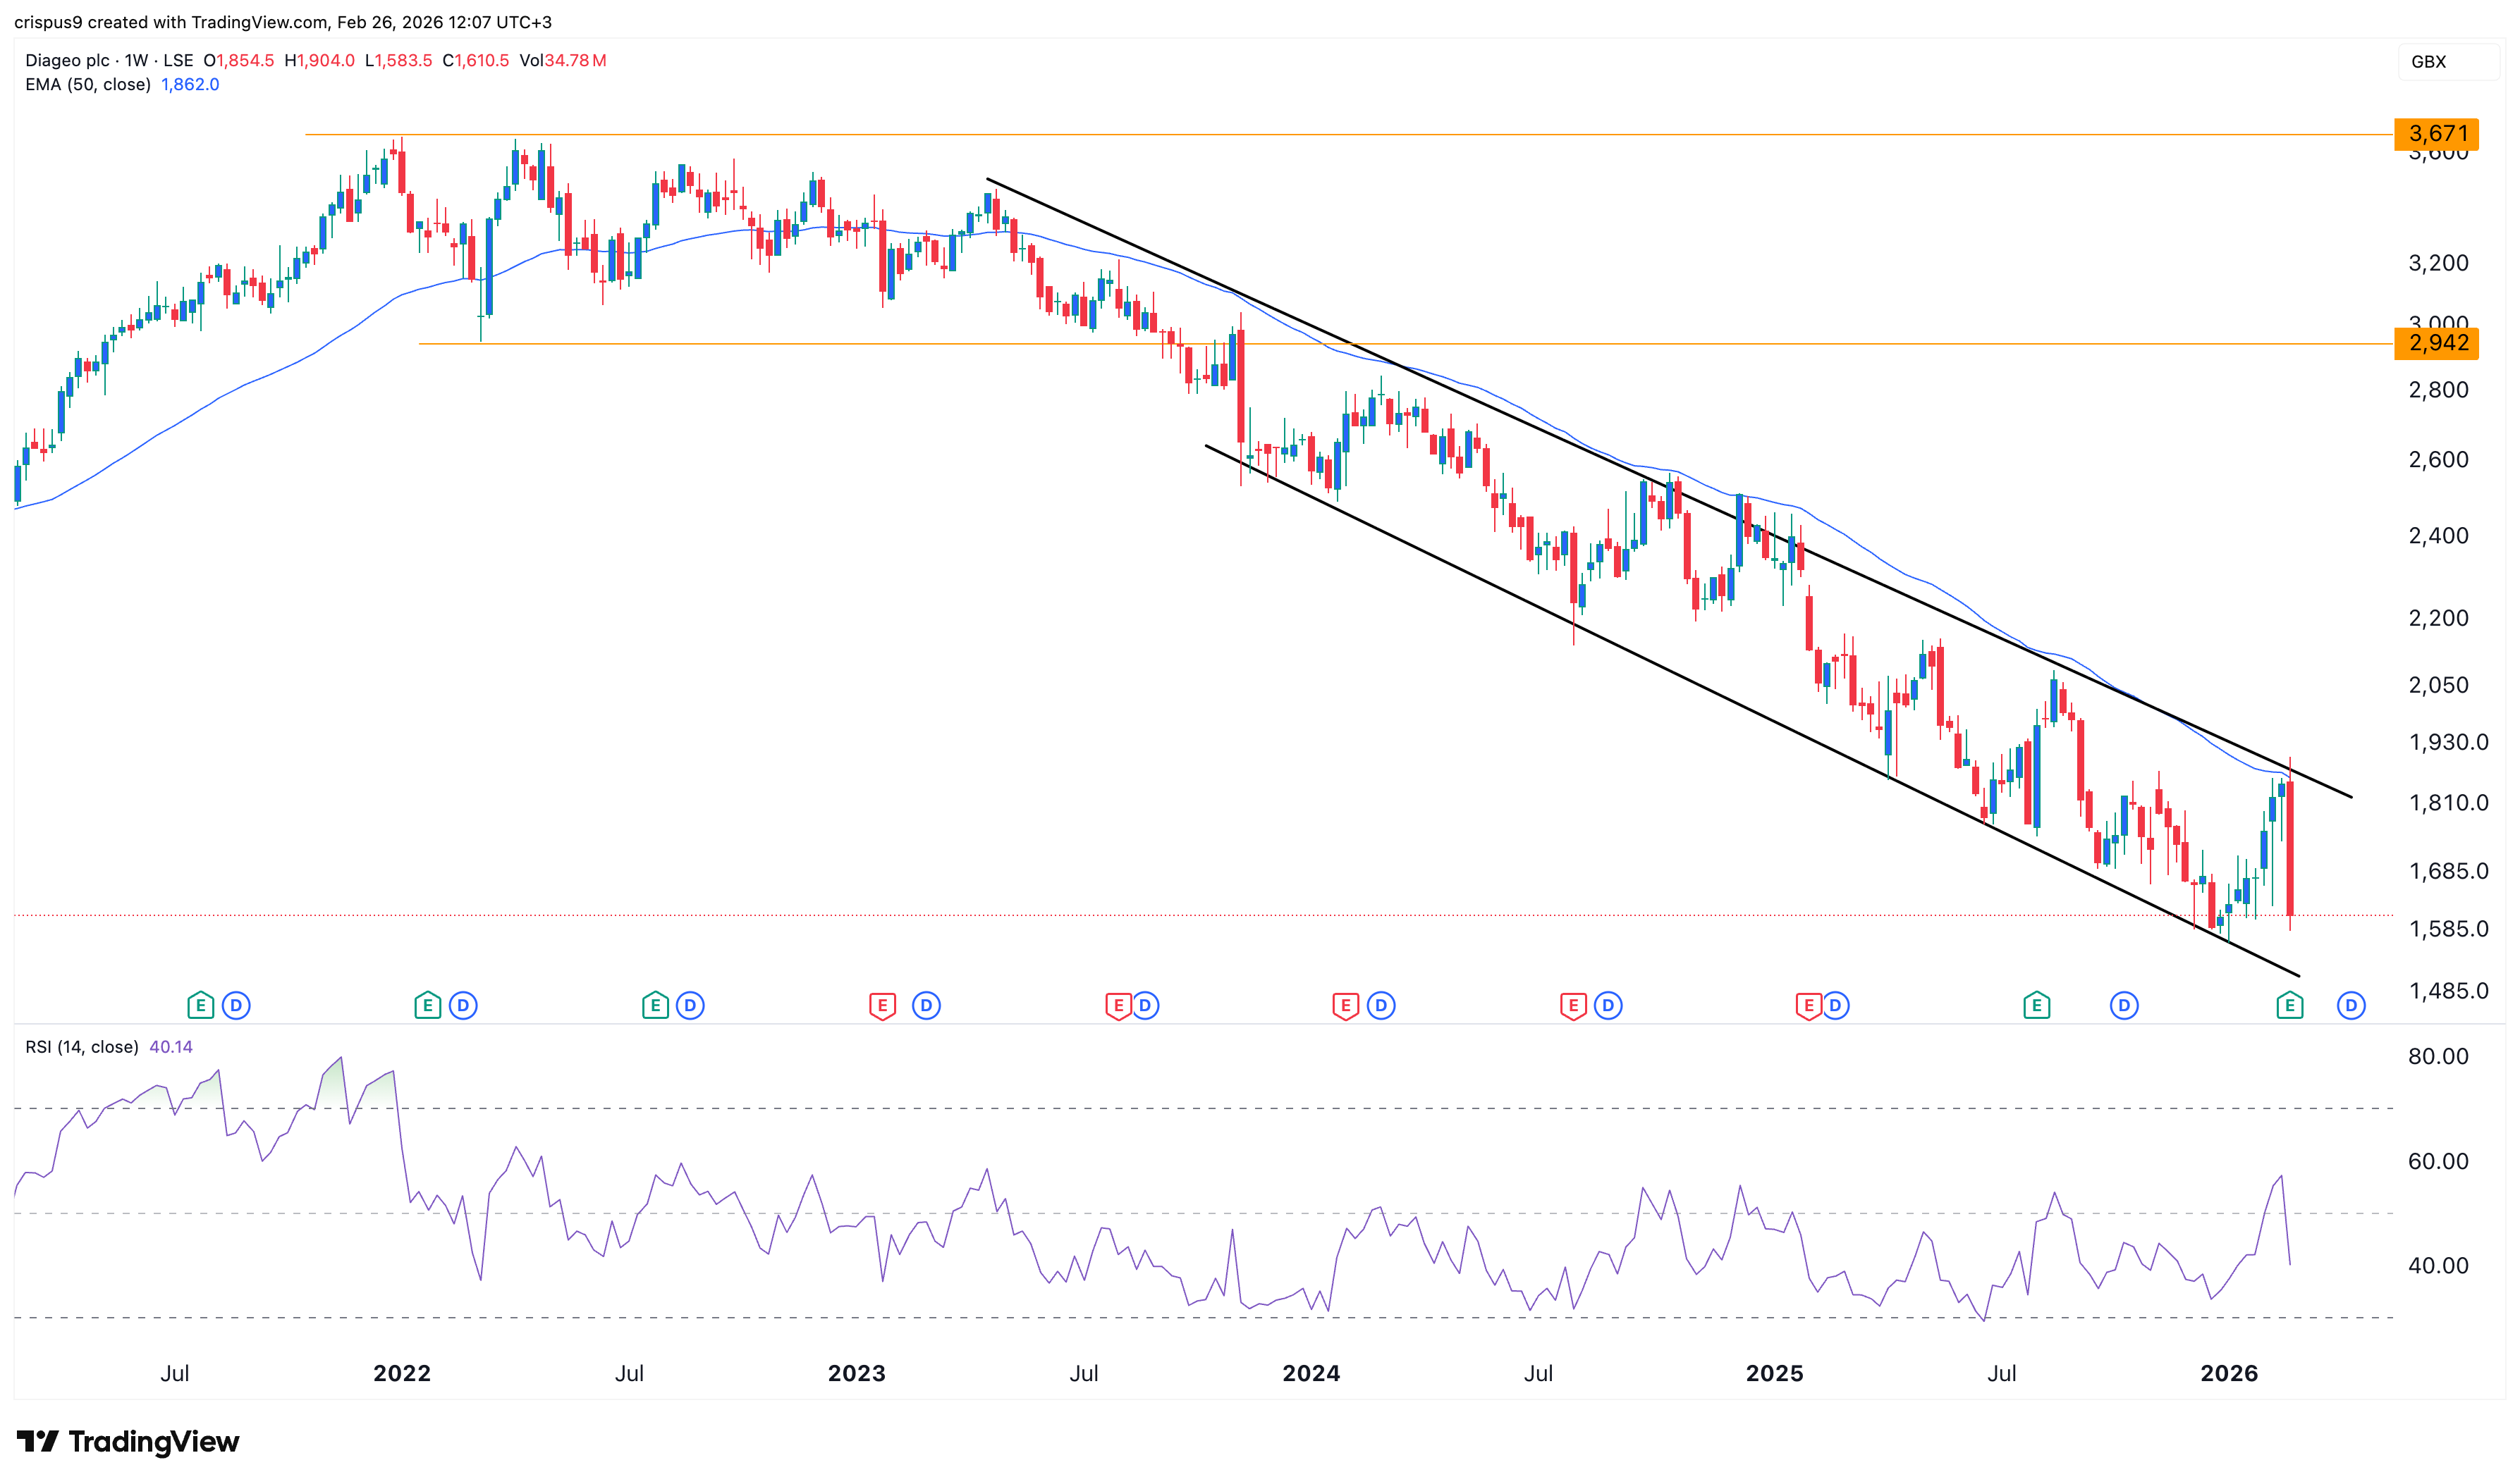Click the leftmost dividend D marker

point(236,1005)
